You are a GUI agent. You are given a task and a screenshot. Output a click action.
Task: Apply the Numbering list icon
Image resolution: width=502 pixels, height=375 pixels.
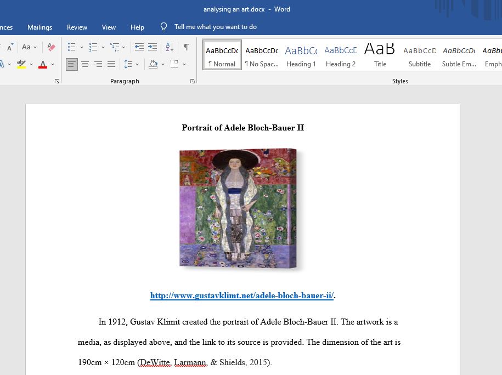pyautogui.click(x=93, y=47)
